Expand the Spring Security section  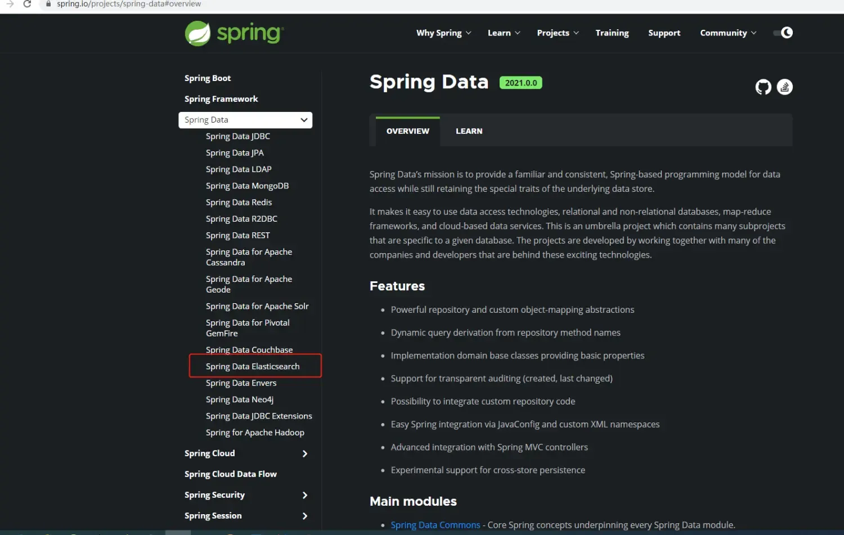tap(304, 495)
